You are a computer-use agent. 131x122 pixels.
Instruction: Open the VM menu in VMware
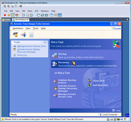click(x=23, y=11)
